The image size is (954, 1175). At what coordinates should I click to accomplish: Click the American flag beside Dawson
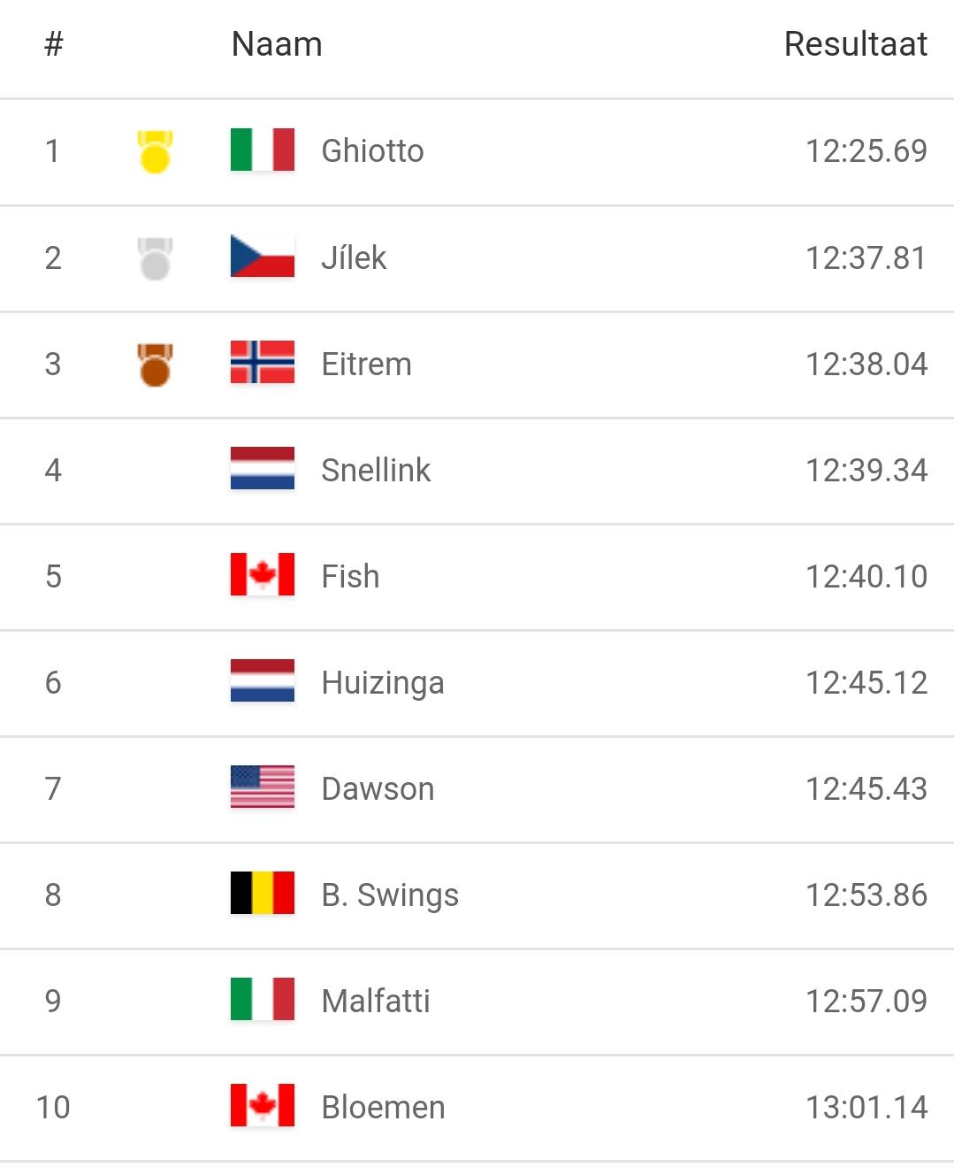pyautogui.click(x=262, y=787)
